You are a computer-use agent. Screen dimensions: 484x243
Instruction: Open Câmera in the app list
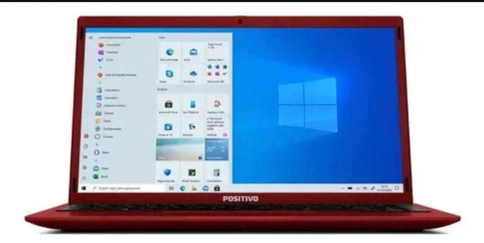pos(105,113)
